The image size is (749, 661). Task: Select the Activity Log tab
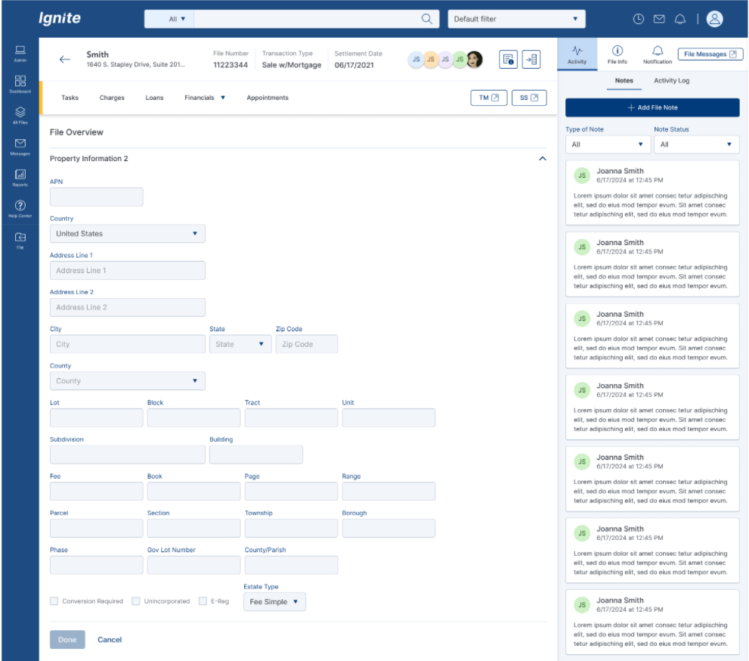pyautogui.click(x=671, y=81)
